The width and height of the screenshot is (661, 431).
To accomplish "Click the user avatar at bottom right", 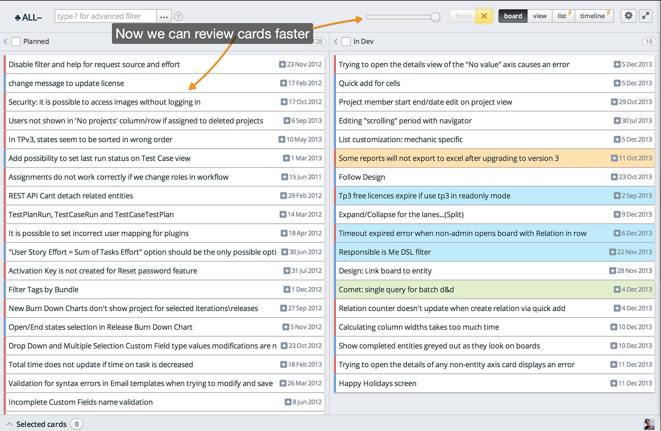I will click(649, 424).
